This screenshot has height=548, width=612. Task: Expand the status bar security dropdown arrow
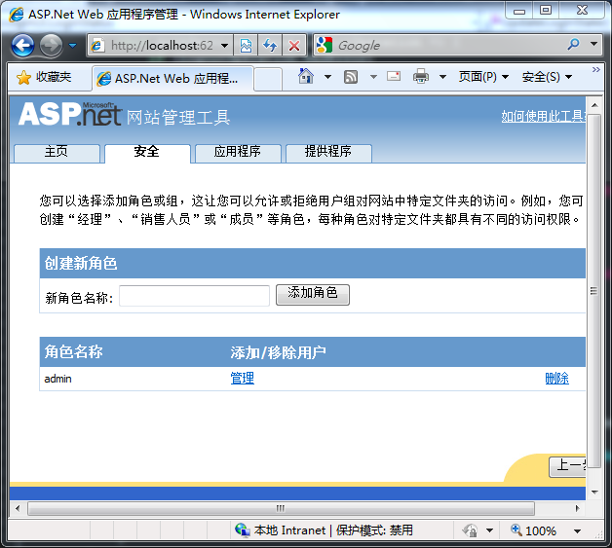[x=489, y=530]
